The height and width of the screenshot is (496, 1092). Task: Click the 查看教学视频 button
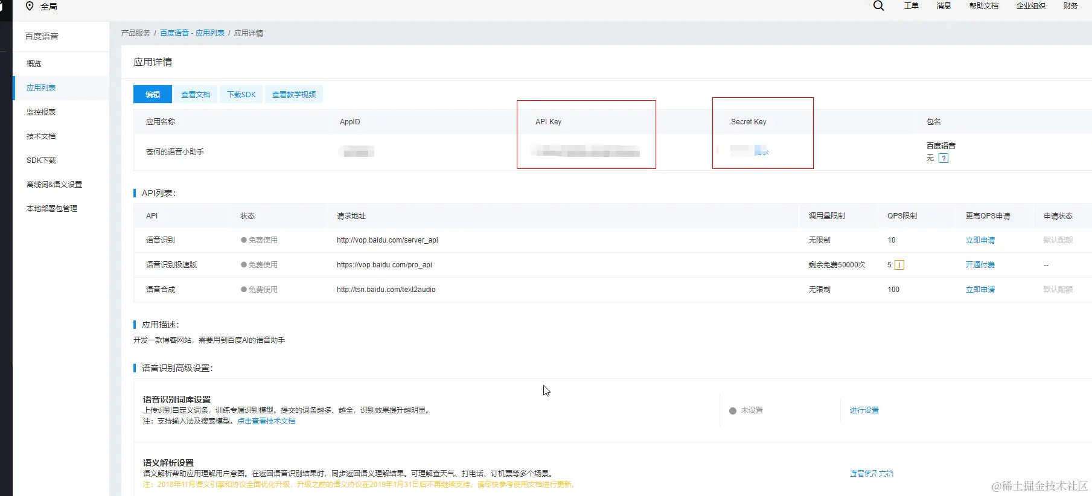[x=294, y=94]
